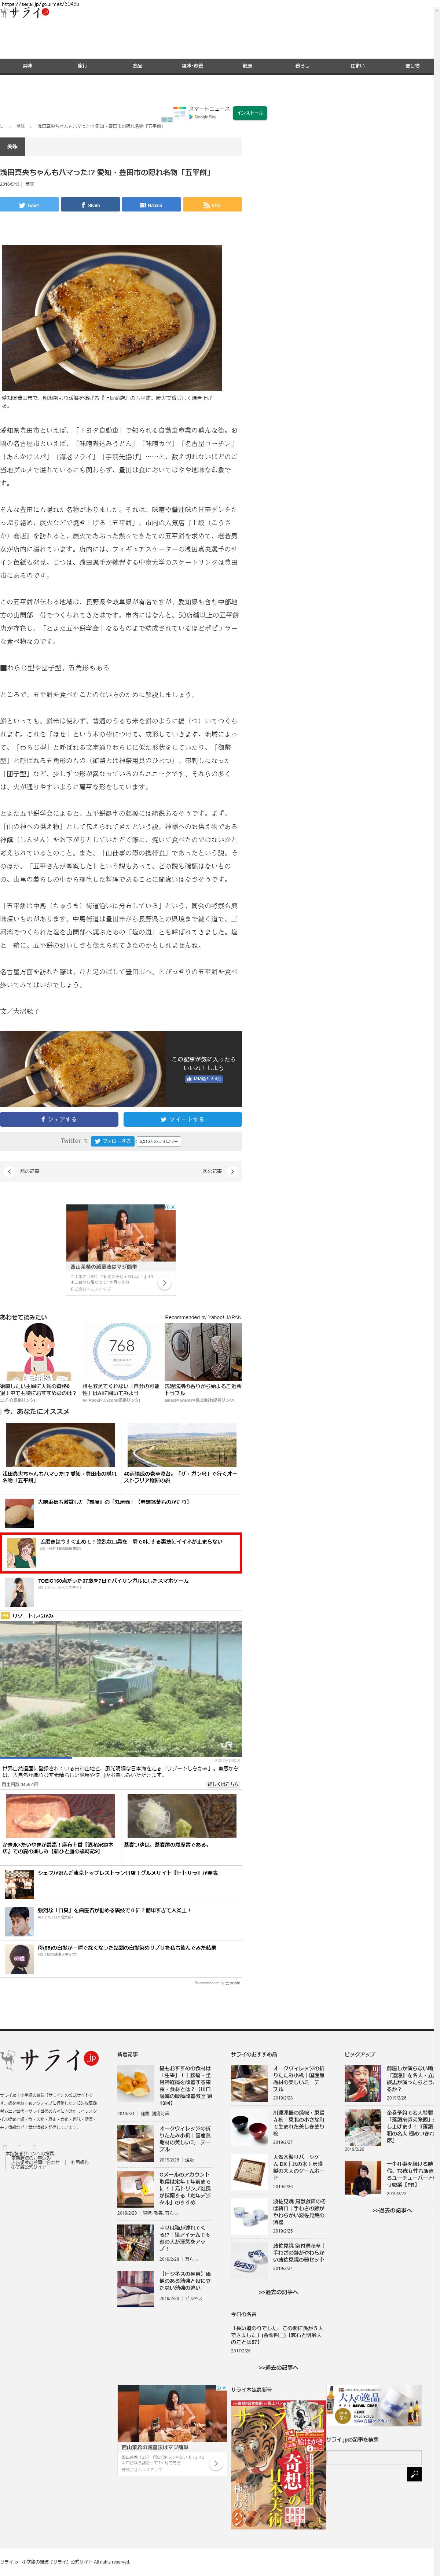
Task: Click the orange RSS button
Action: 212,205
